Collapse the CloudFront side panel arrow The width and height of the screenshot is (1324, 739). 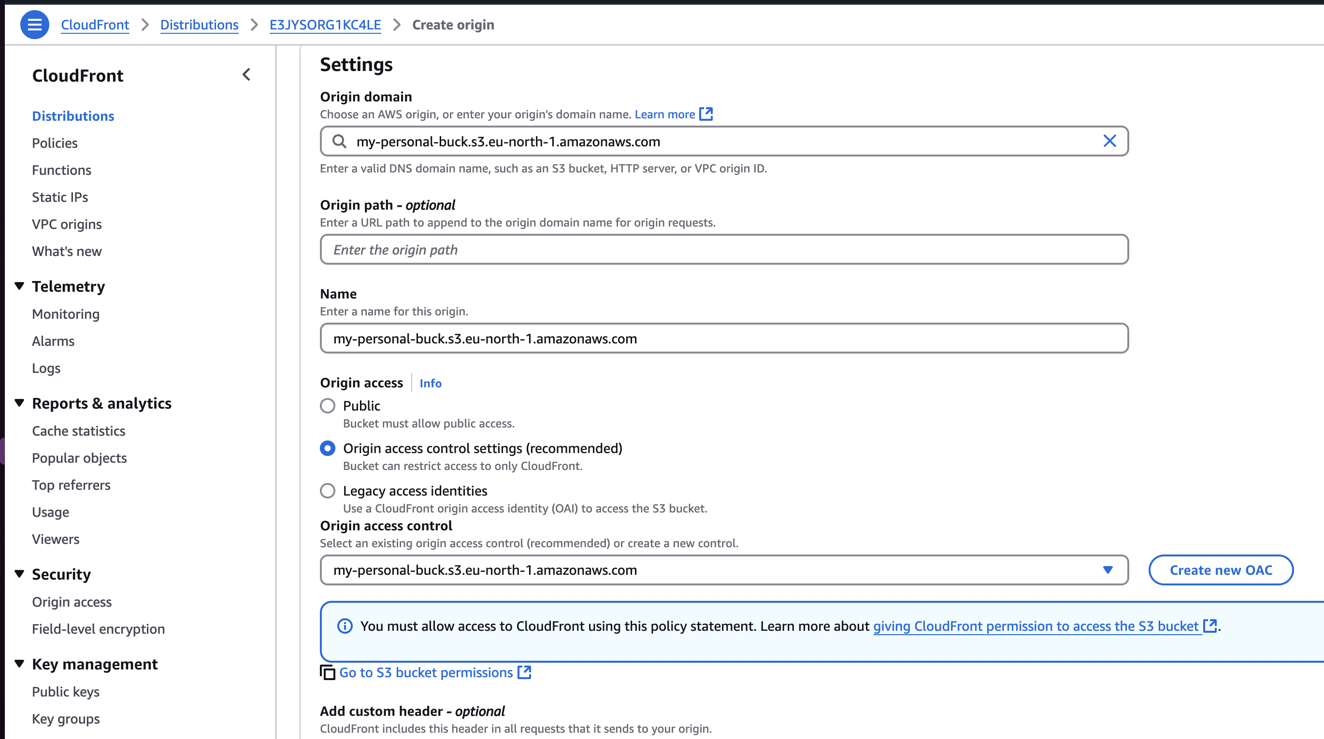coord(247,75)
